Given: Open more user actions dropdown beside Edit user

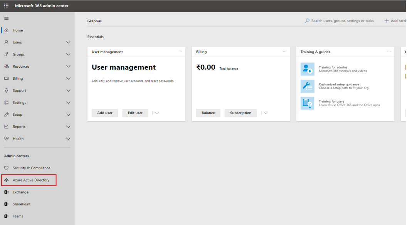Looking at the screenshot, I should point(157,113).
